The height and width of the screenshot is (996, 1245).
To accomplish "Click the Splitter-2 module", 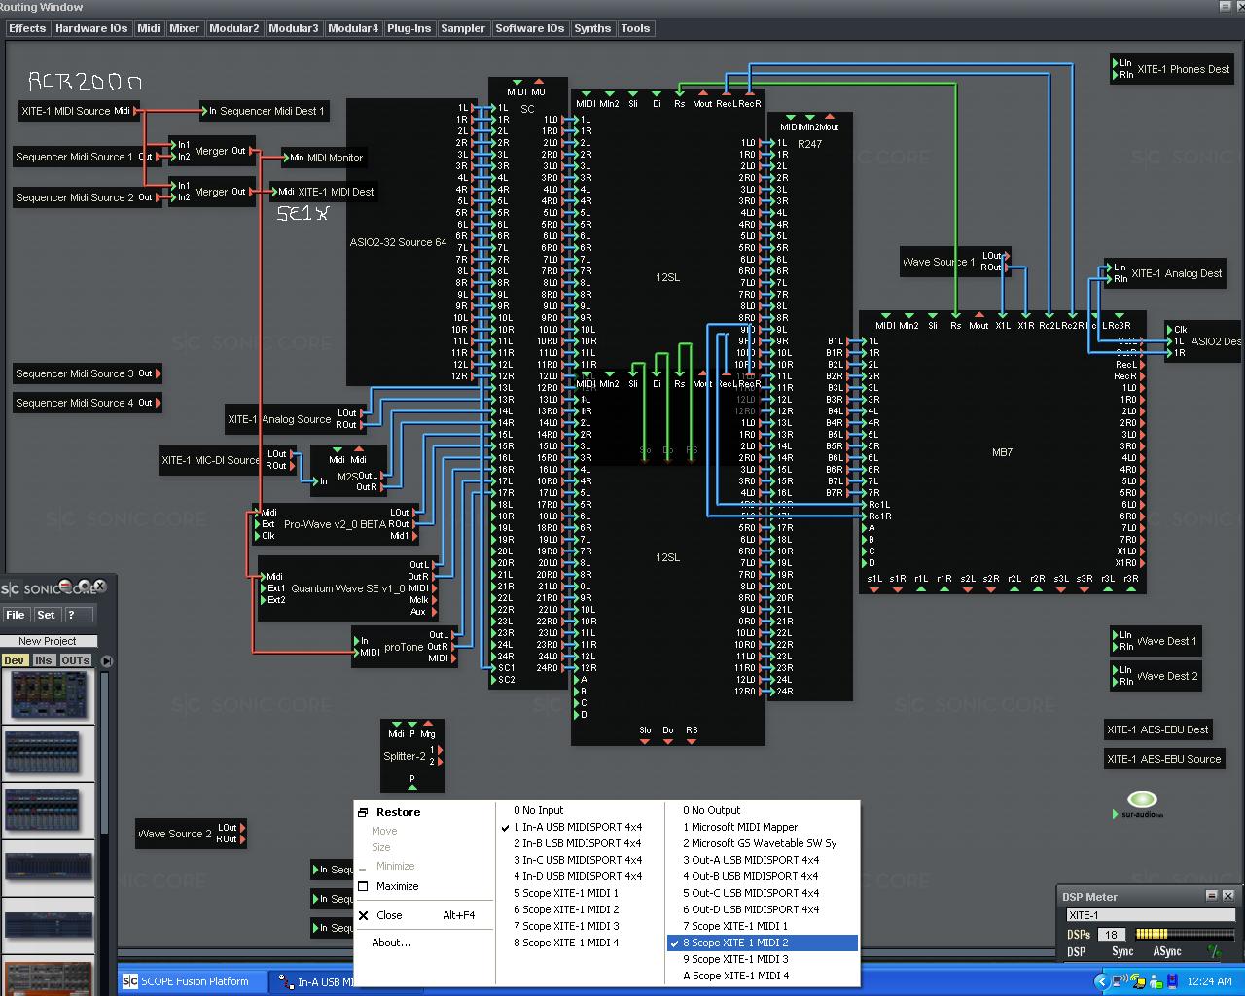I will tap(406, 756).
